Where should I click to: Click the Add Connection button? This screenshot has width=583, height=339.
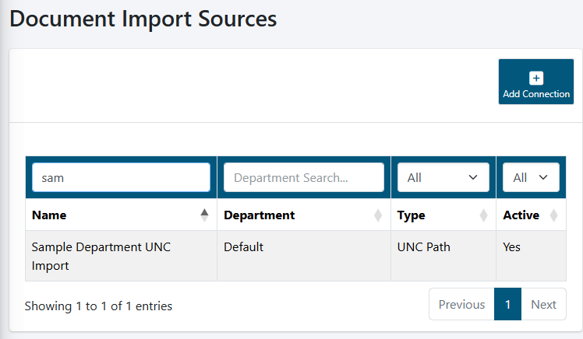(535, 82)
